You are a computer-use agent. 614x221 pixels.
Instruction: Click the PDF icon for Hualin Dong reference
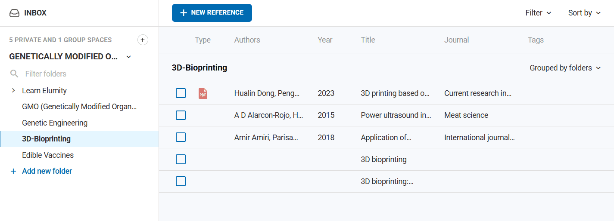coord(203,93)
